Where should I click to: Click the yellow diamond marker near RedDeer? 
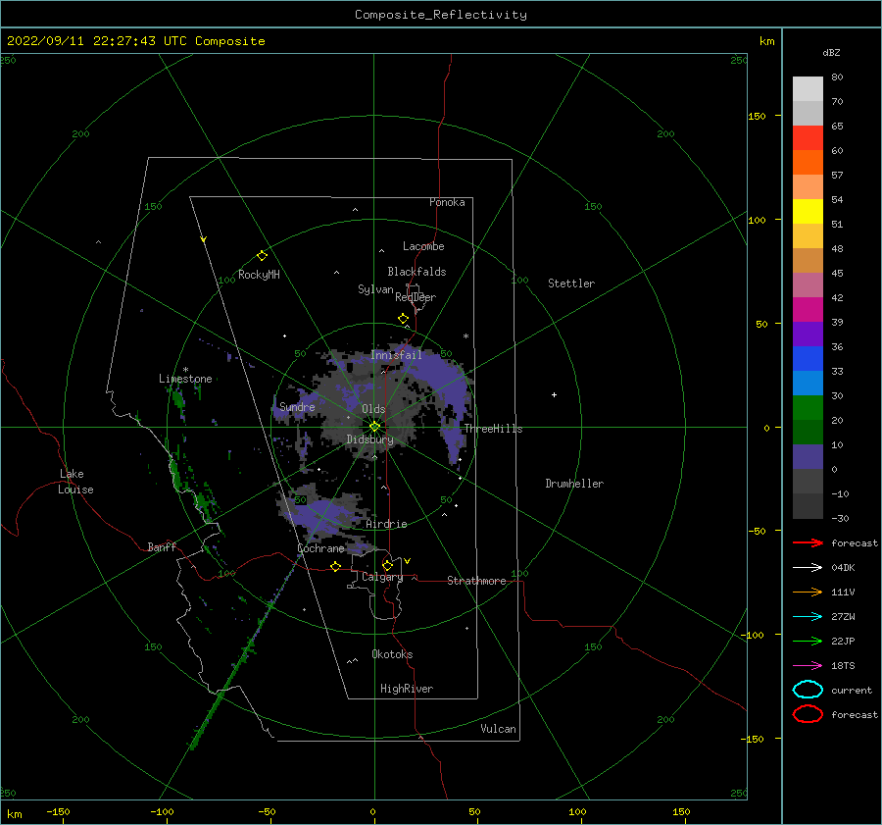404,319
